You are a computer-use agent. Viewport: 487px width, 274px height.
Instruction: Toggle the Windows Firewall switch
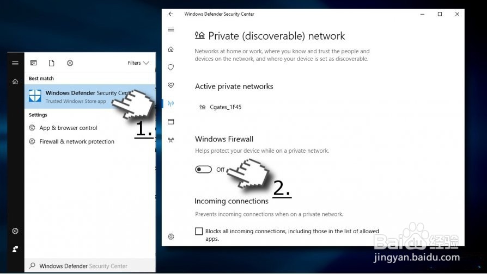pos(203,170)
